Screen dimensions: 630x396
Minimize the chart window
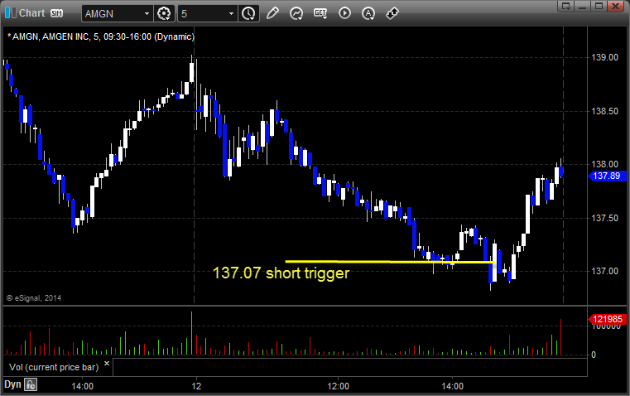pos(583,6)
